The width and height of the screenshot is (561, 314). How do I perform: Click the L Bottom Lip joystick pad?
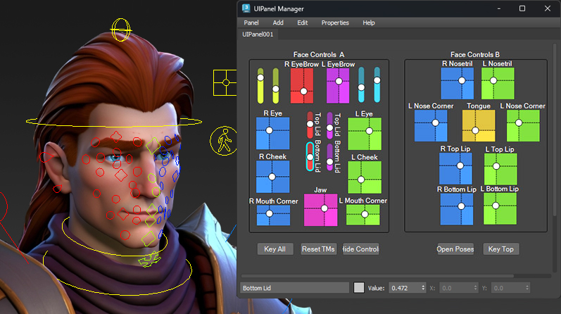(500, 208)
